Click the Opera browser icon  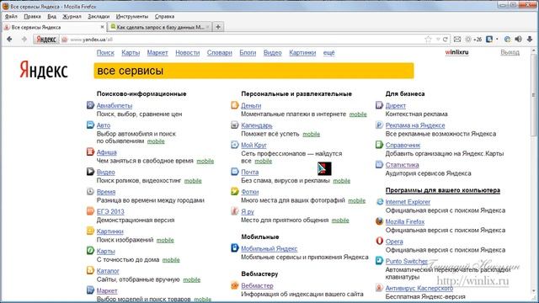click(x=380, y=242)
